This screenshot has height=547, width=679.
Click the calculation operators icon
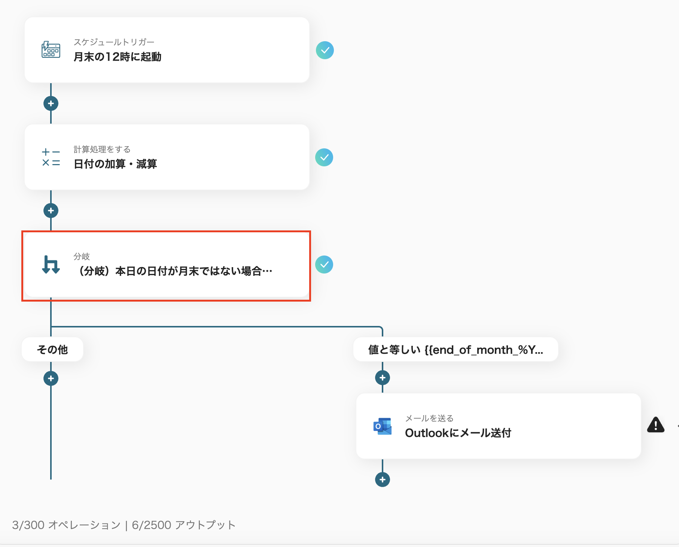[51, 157]
